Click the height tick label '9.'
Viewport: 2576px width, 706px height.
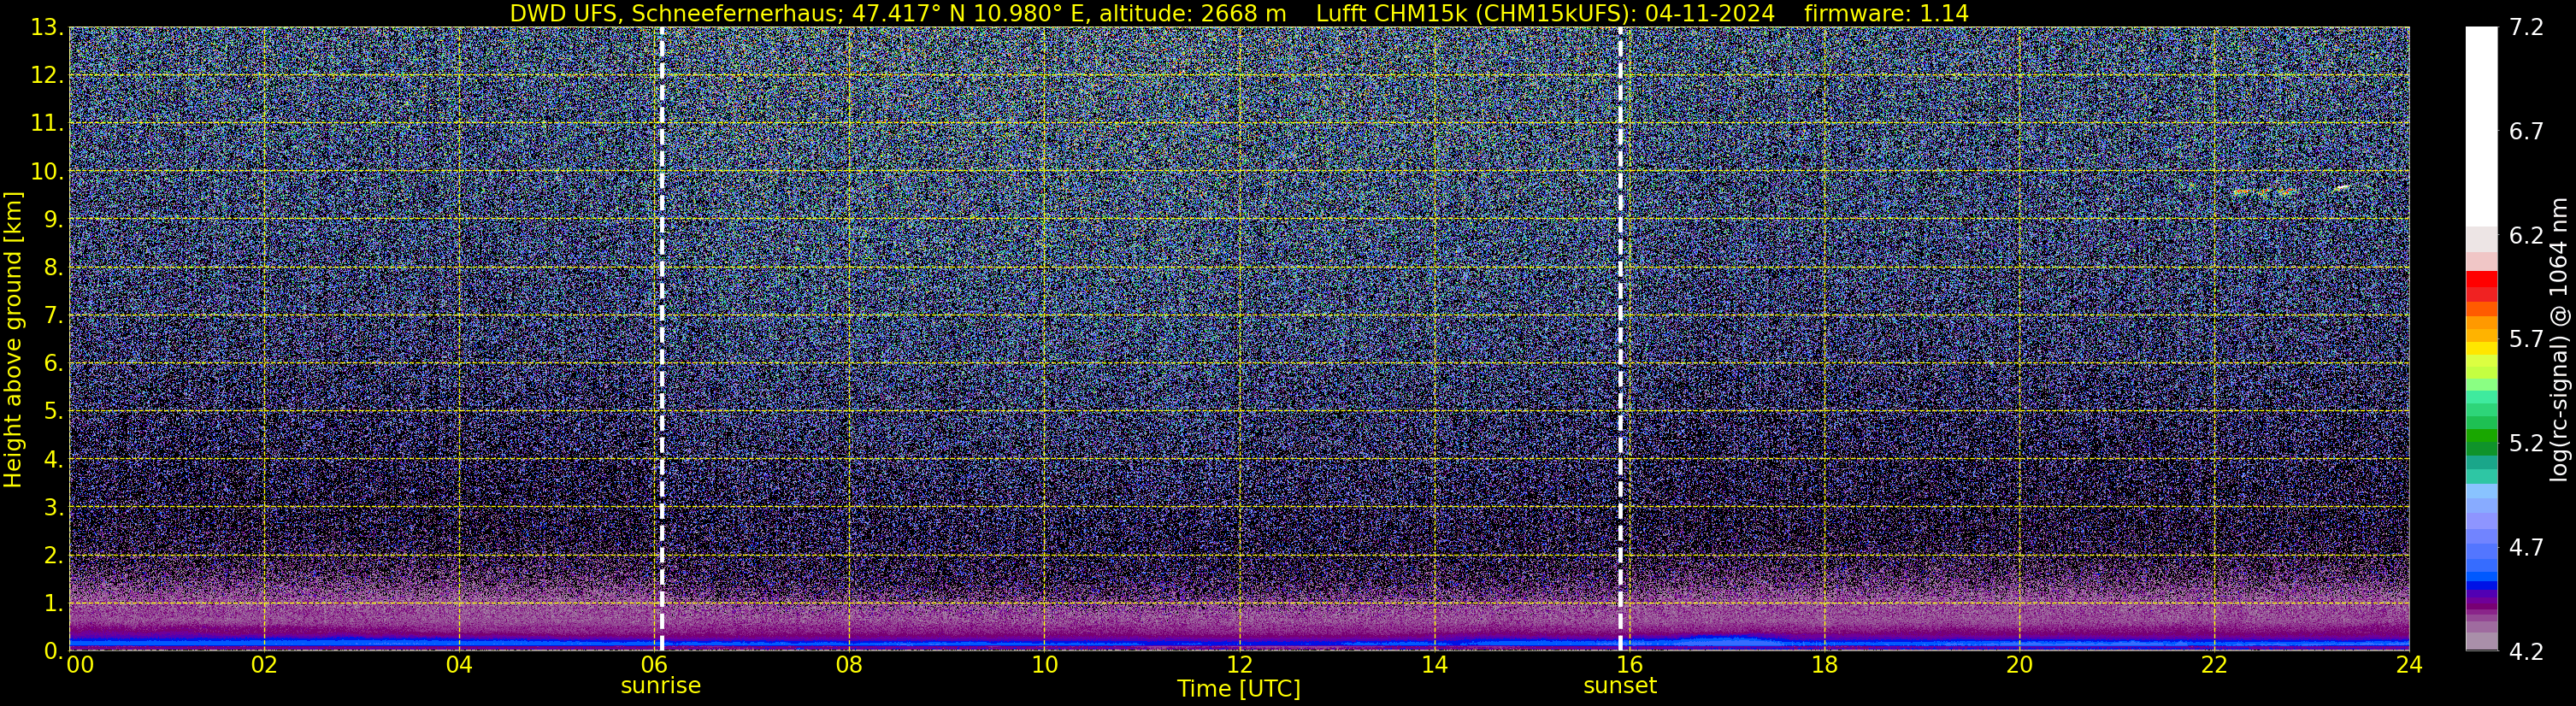coord(54,220)
